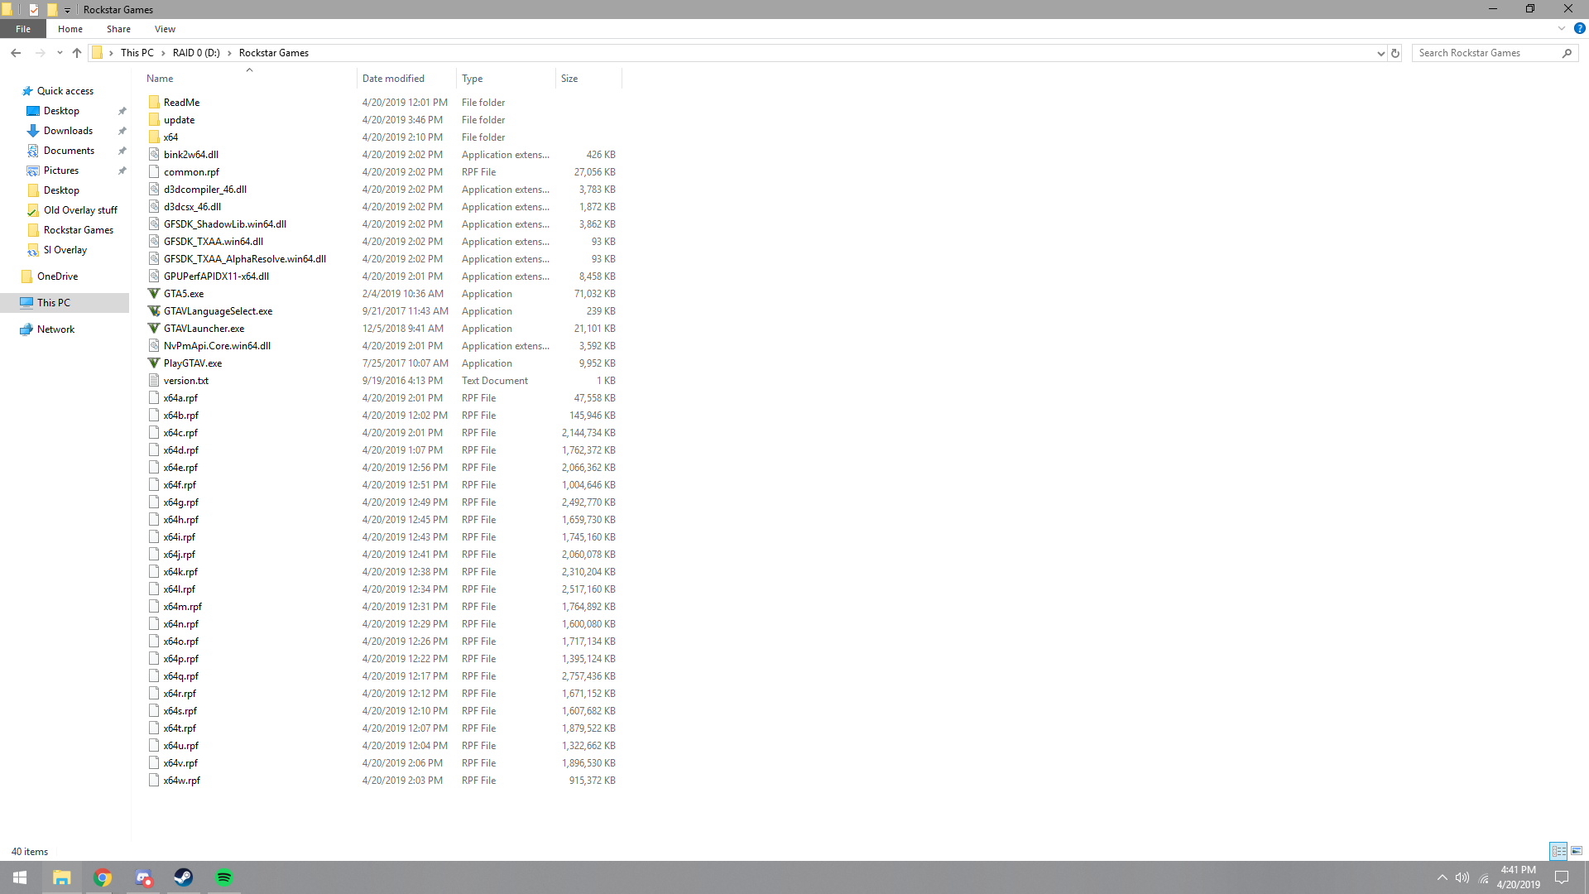Click the GTA5.exe application icon
Viewport: 1589px width, 894px height.
point(154,294)
